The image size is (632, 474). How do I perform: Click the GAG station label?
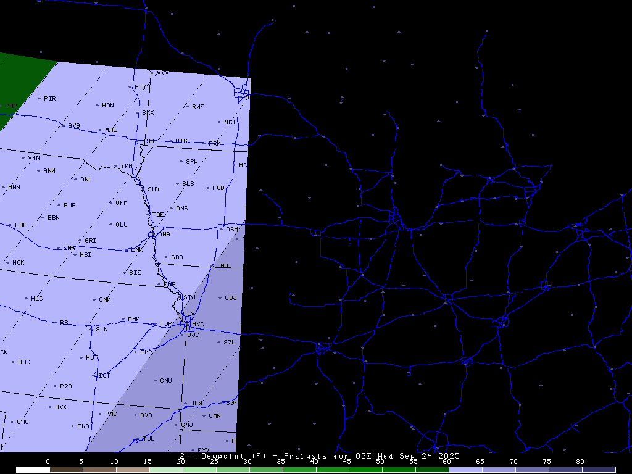(23, 422)
